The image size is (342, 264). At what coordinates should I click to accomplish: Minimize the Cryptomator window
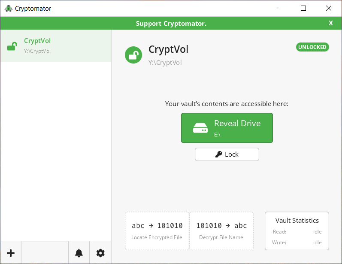(x=278, y=8)
